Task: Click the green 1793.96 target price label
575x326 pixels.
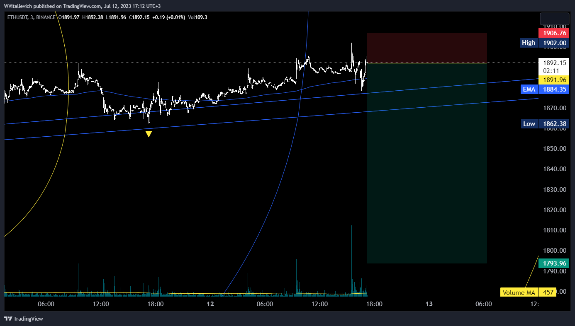Action: tap(553, 263)
